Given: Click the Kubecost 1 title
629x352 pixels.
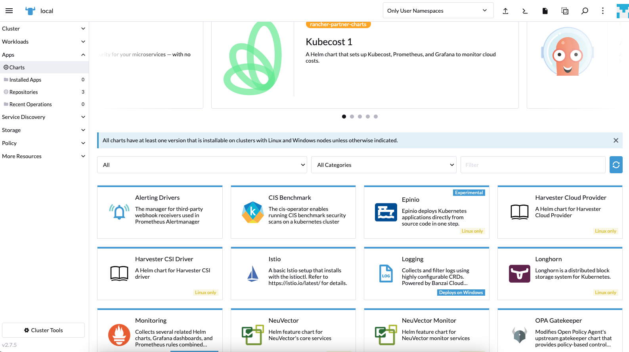Looking at the screenshot, I should pyautogui.click(x=329, y=42).
